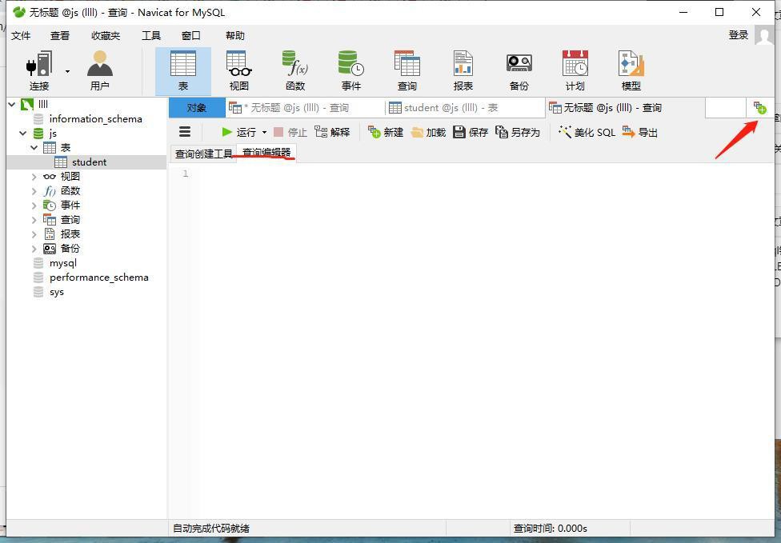Switch to 查询创建工具 tab
The width and height of the screenshot is (781, 543).
204,154
